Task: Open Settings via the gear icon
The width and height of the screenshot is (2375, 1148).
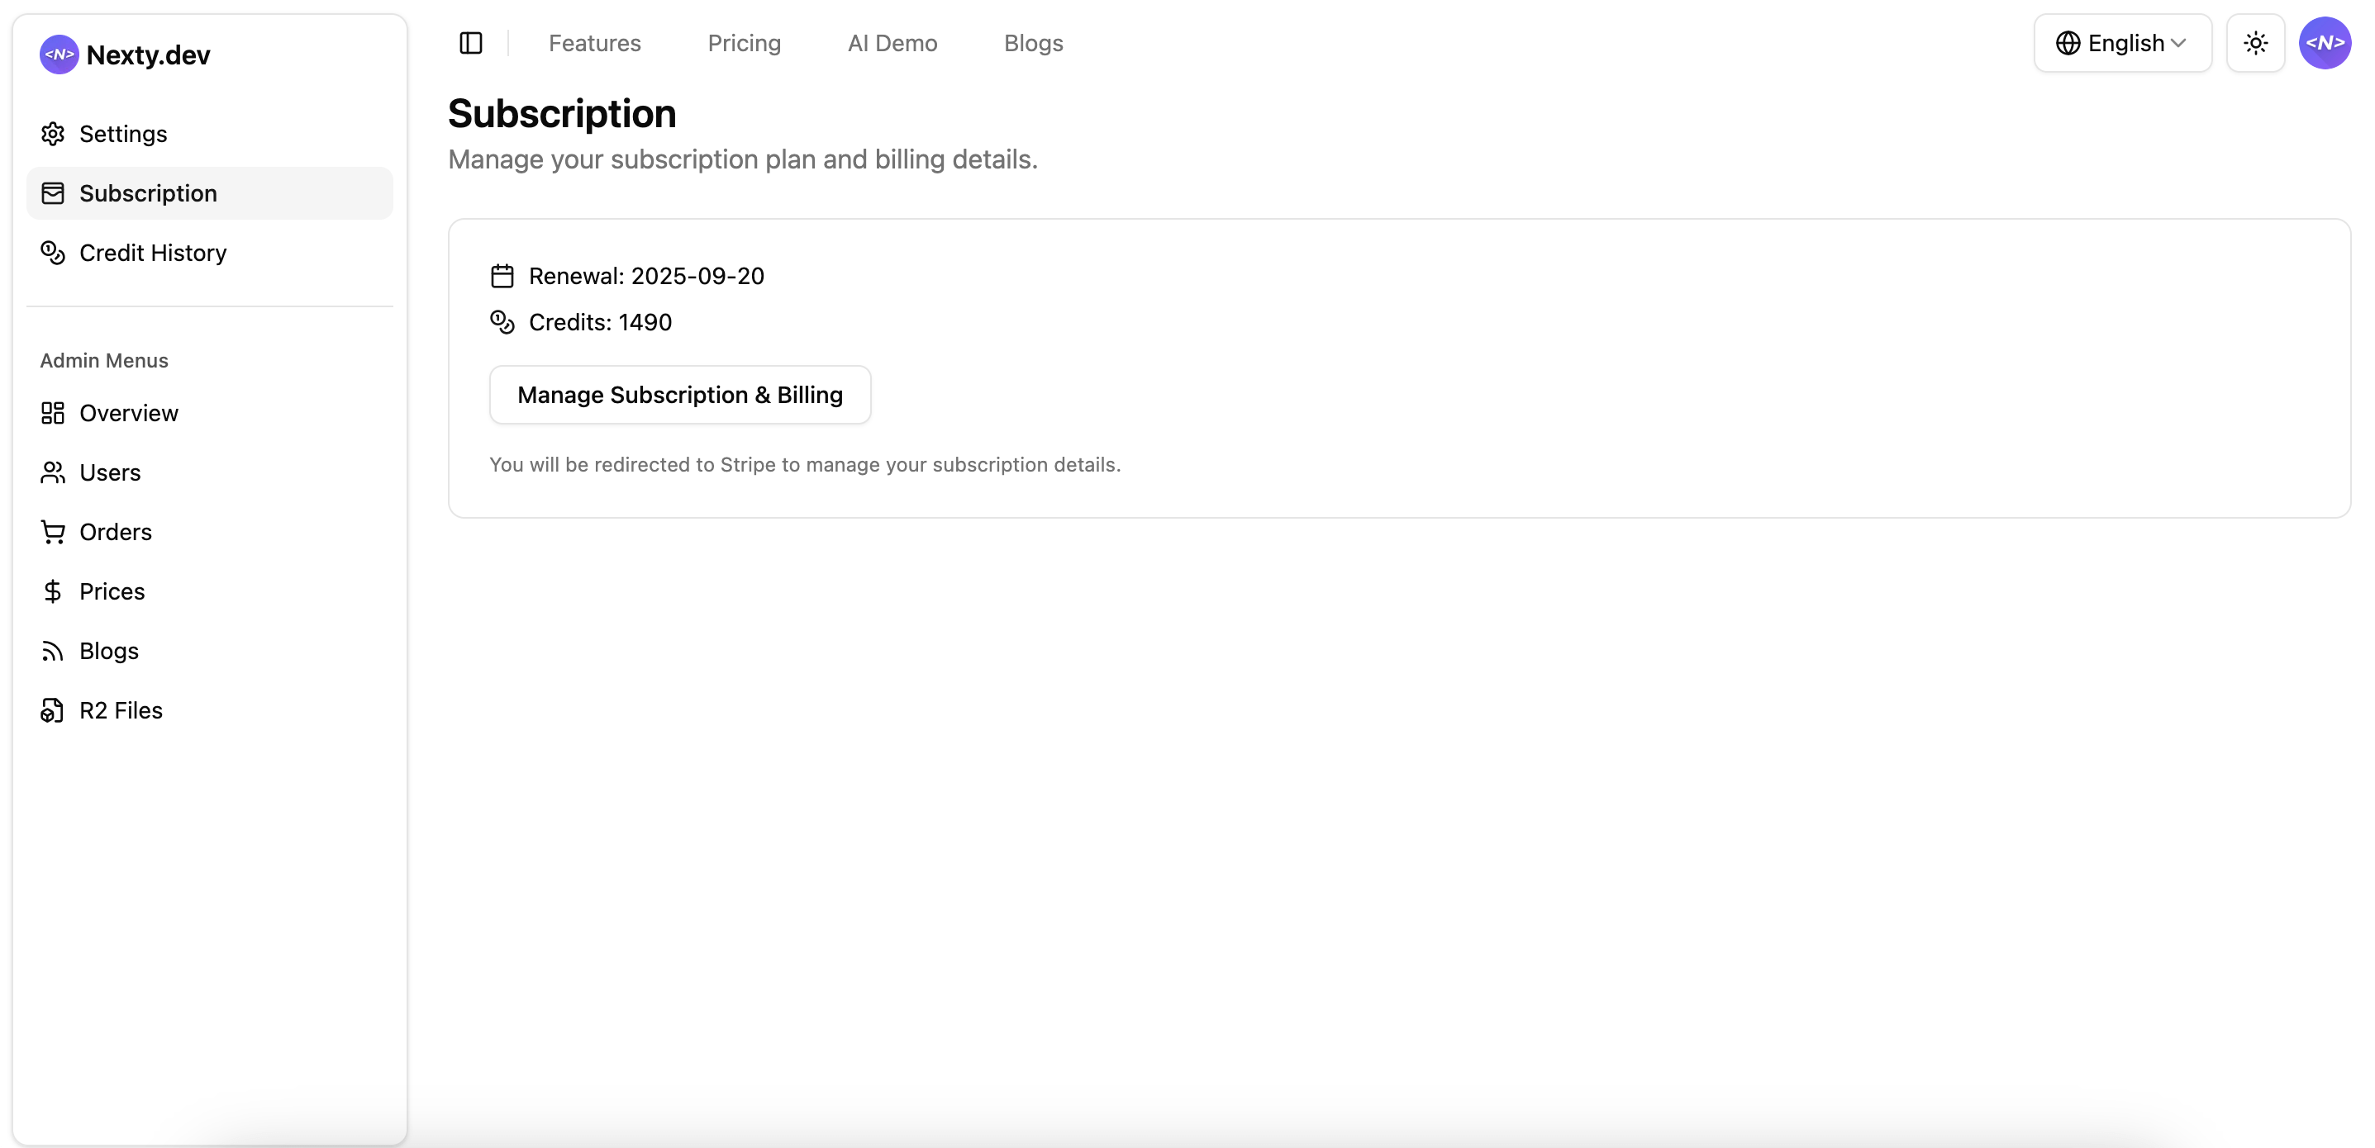Action: pos(53,134)
